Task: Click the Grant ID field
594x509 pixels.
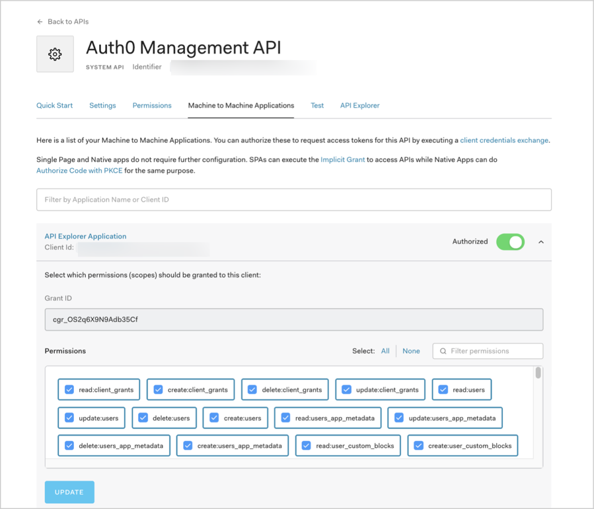Action: (x=294, y=319)
